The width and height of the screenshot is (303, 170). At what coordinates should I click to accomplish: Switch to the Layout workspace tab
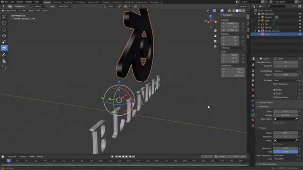[47, 2]
